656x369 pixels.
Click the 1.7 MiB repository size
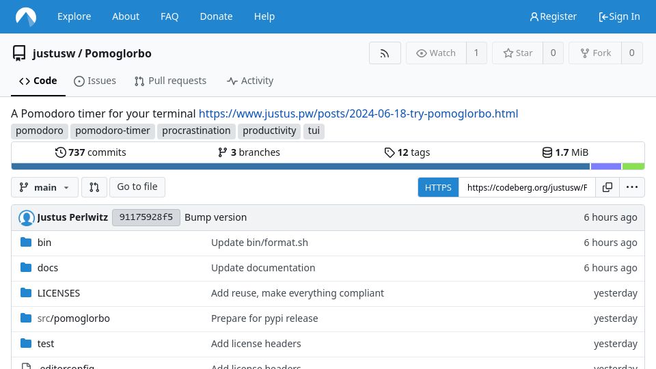tap(565, 152)
